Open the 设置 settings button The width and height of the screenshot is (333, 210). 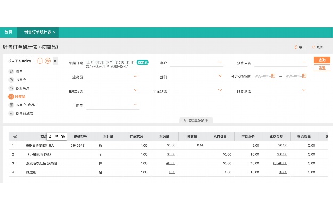322,68
